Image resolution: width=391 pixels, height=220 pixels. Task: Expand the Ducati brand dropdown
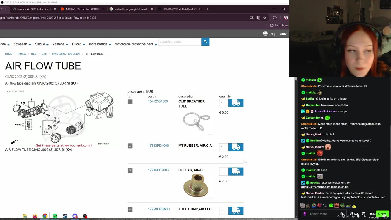point(79,44)
